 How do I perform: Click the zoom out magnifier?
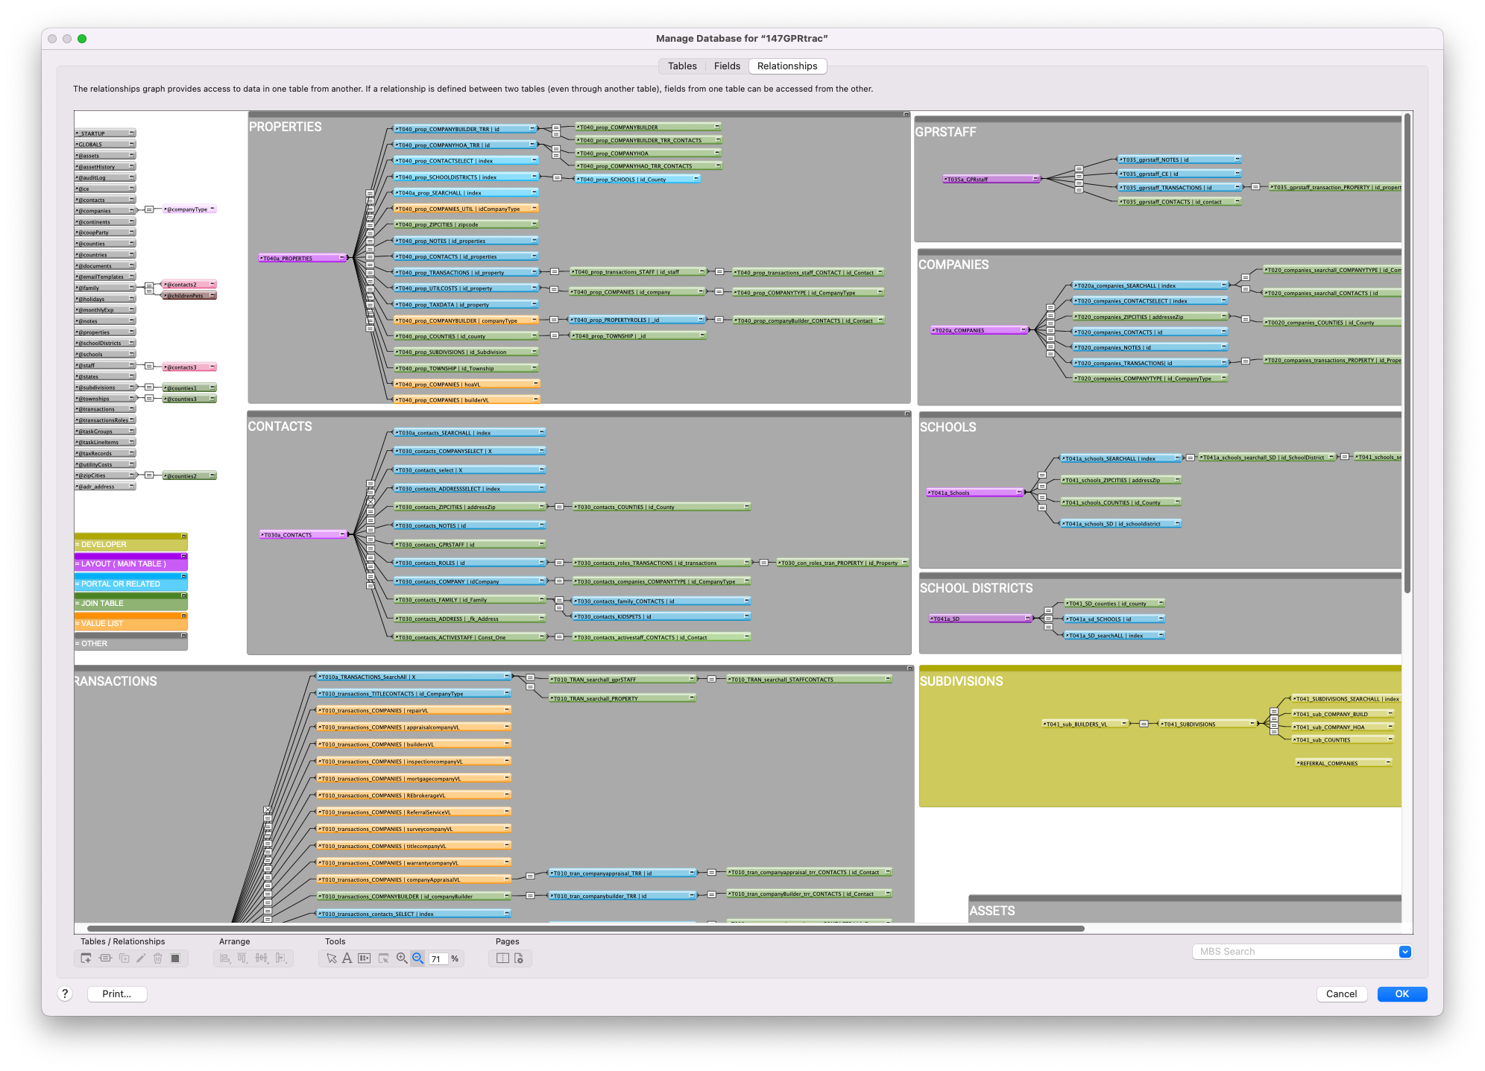(417, 958)
